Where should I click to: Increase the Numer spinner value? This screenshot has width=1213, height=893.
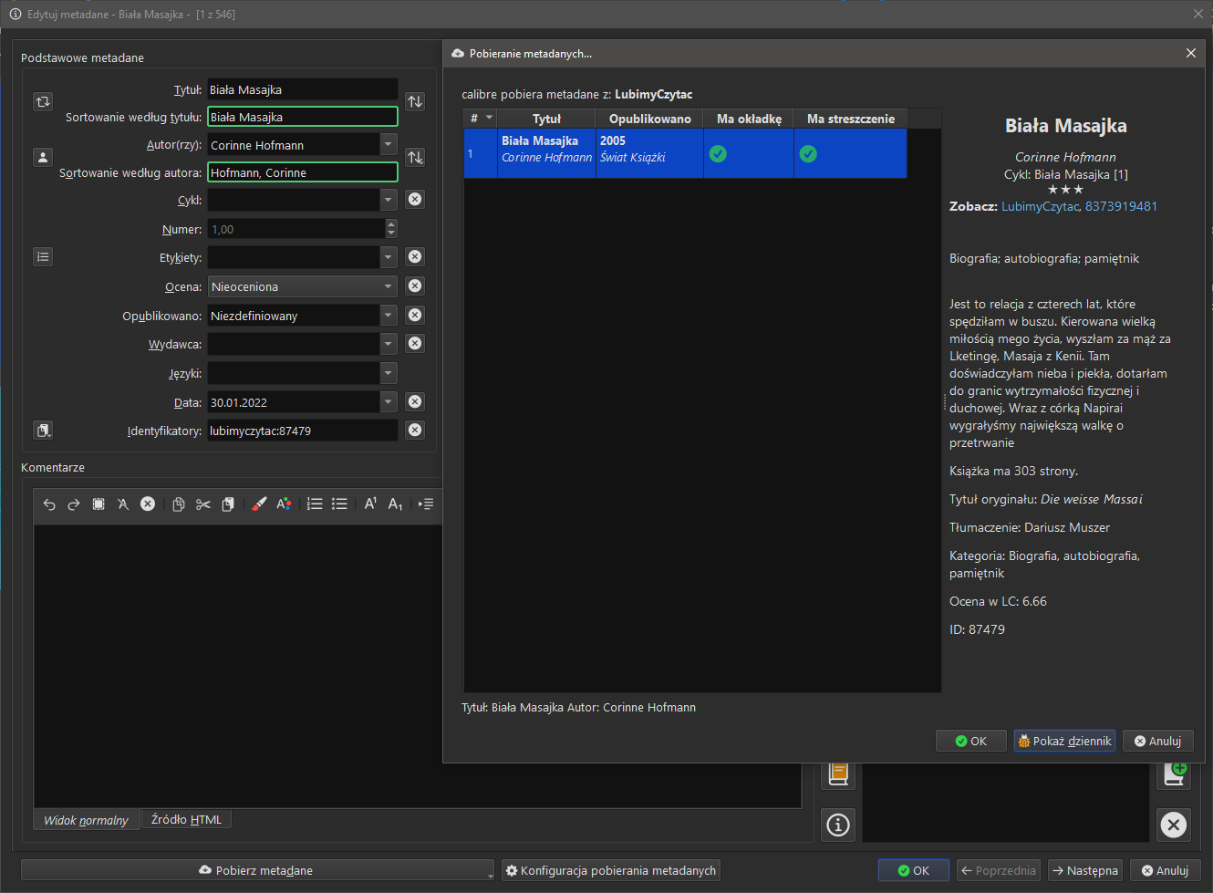tap(391, 224)
